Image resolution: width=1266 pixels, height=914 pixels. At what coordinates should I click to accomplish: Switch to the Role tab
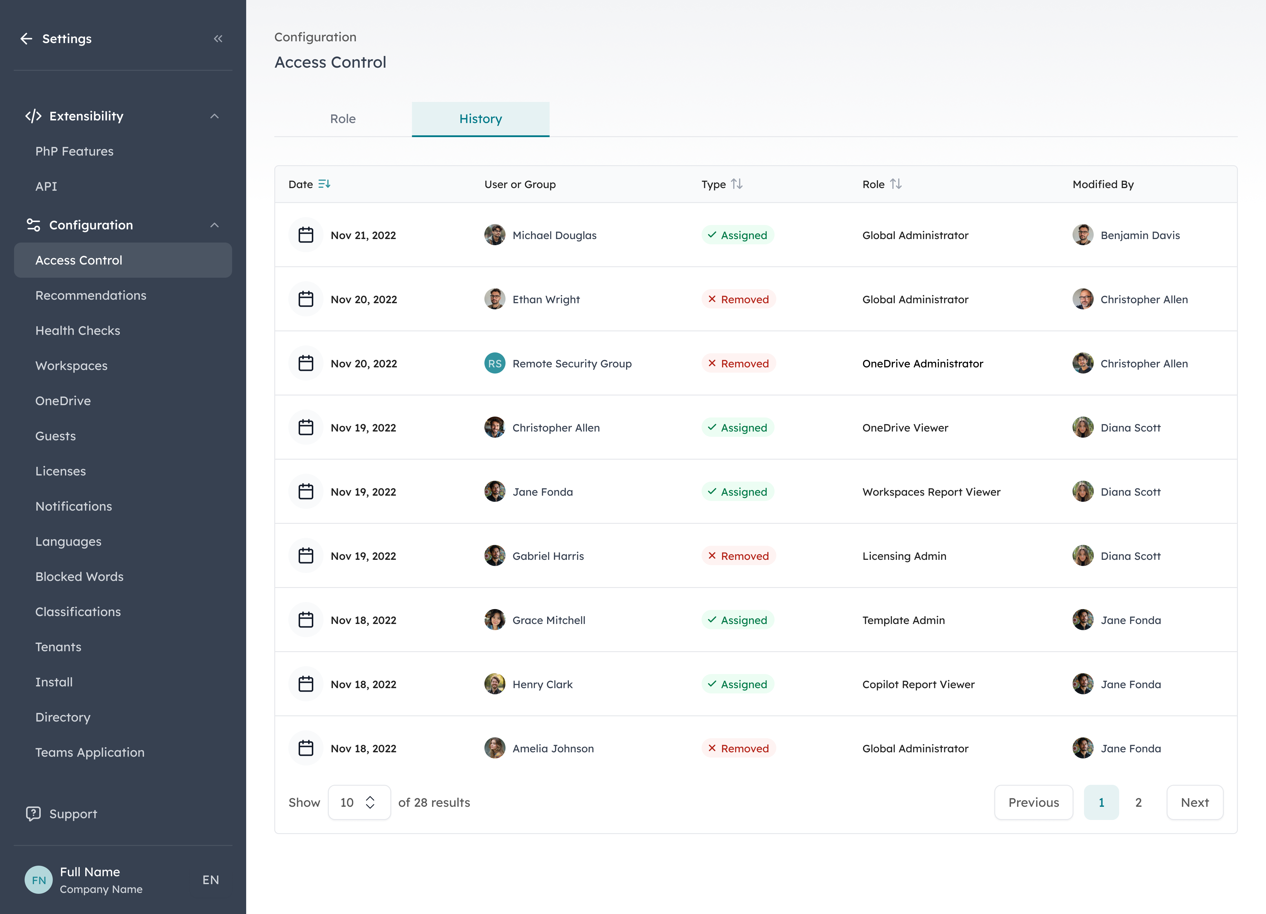343,118
